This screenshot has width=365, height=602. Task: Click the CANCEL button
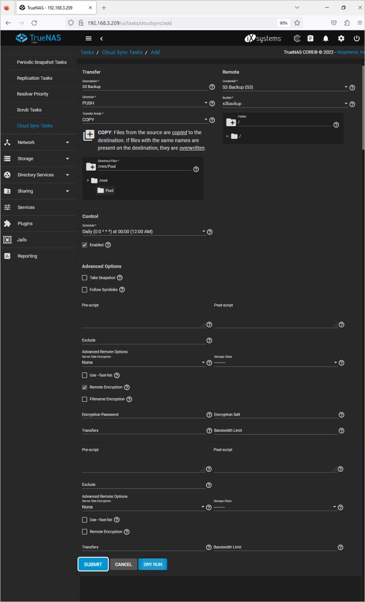(123, 565)
